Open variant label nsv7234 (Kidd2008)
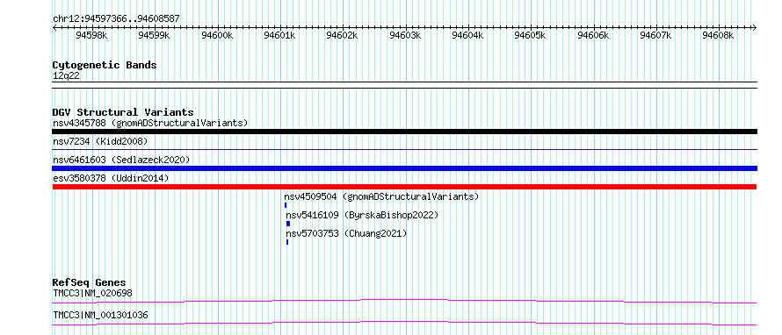Screen dimensions: 782x335 point(100,141)
